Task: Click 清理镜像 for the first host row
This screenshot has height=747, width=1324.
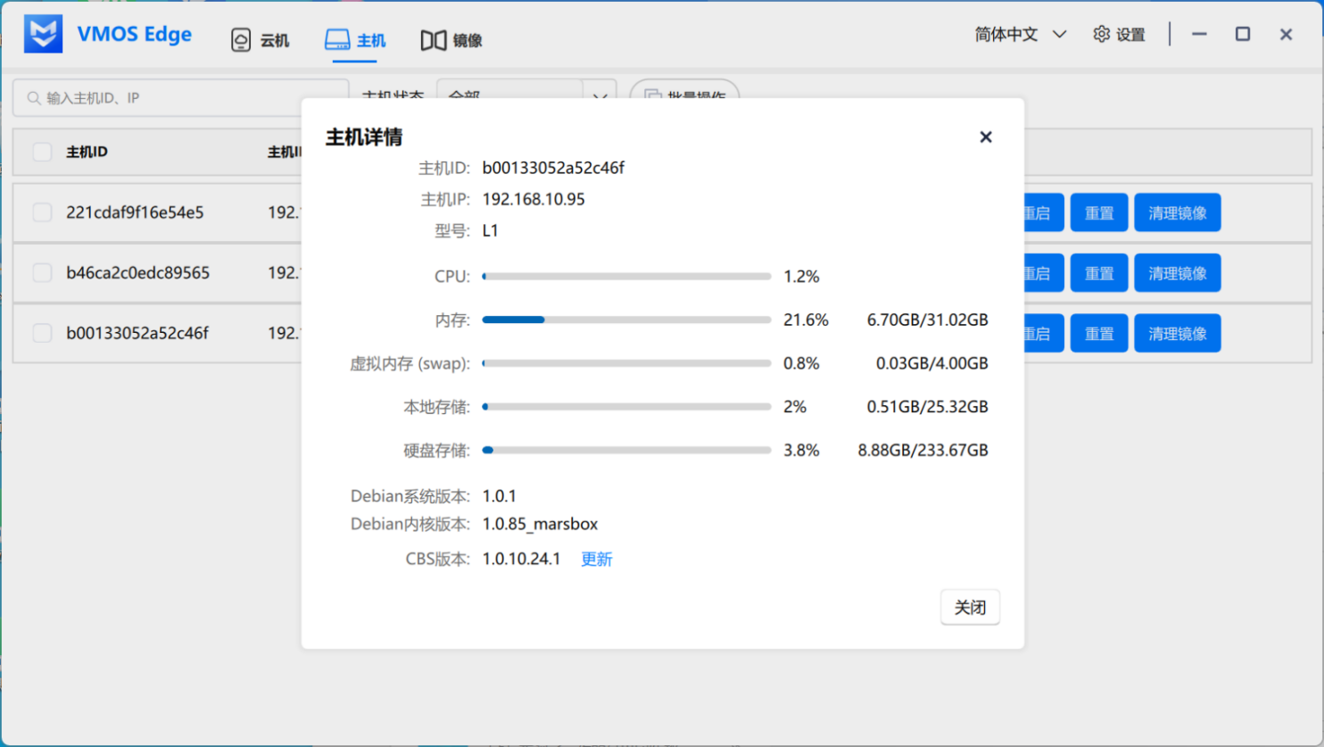Action: tap(1177, 213)
